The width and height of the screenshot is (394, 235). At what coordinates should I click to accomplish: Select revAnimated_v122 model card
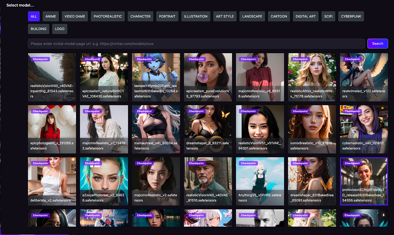tap(364, 77)
